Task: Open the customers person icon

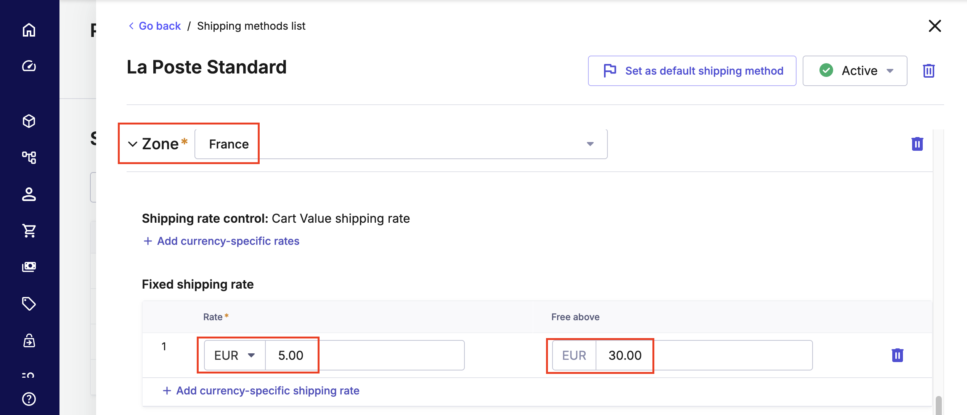Action: pyautogui.click(x=29, y=194)
